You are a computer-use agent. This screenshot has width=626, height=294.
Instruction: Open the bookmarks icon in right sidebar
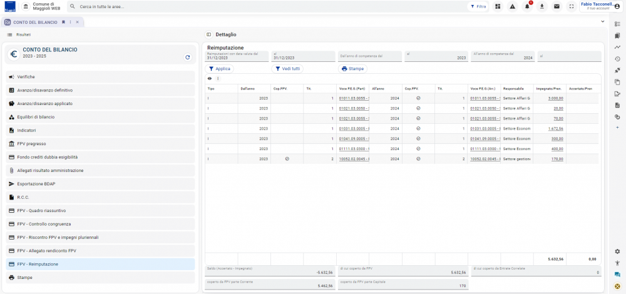point(618,36)
